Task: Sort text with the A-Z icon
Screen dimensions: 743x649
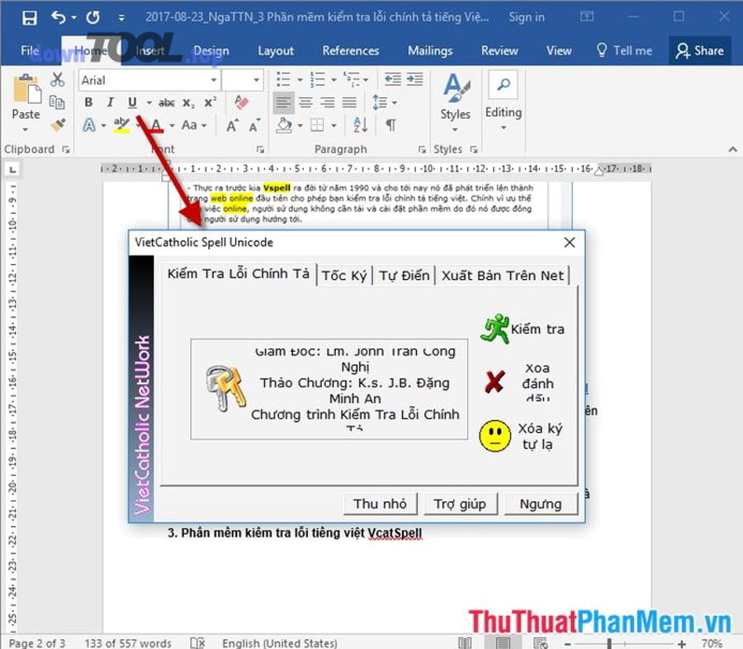Action: [x=360, y=126]
